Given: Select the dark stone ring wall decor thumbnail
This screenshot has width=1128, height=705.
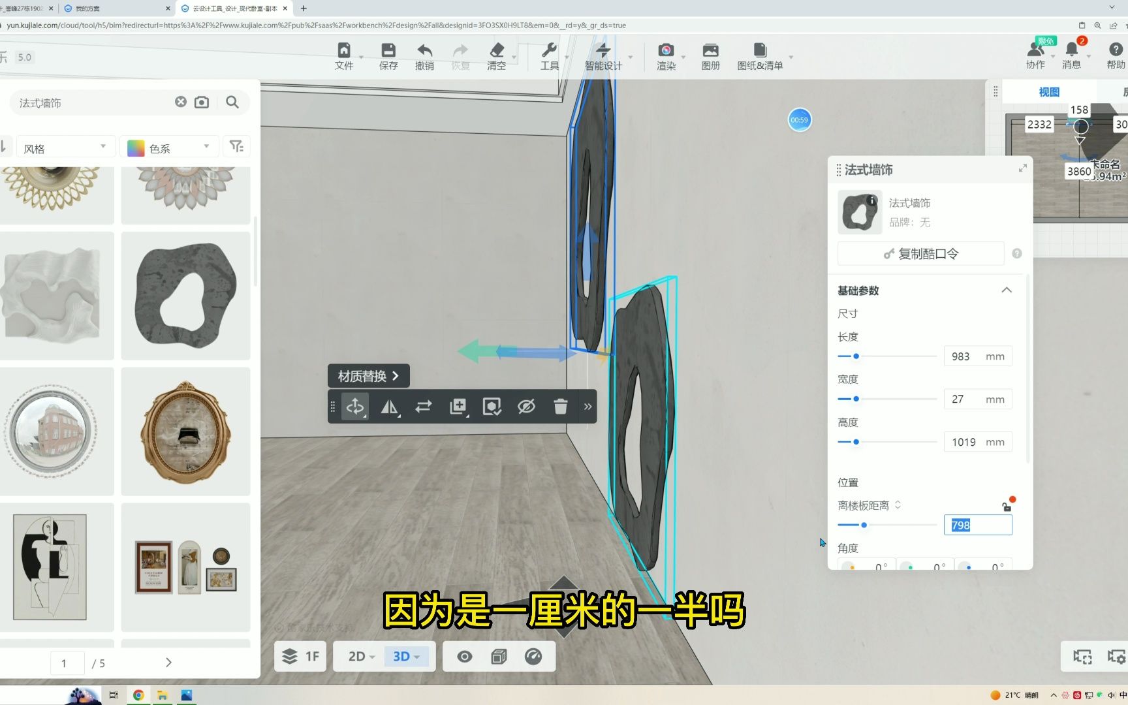Looking at the screenshot, I should coord(185,296).
